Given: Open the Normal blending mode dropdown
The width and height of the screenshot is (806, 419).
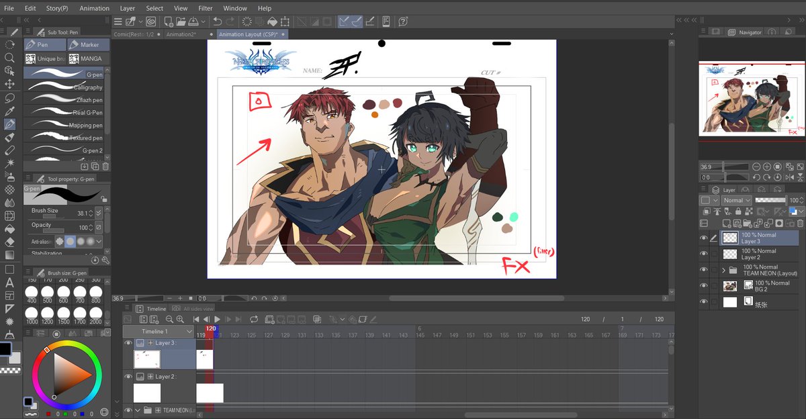Looking at the screenshot, I should click(736, 200).
